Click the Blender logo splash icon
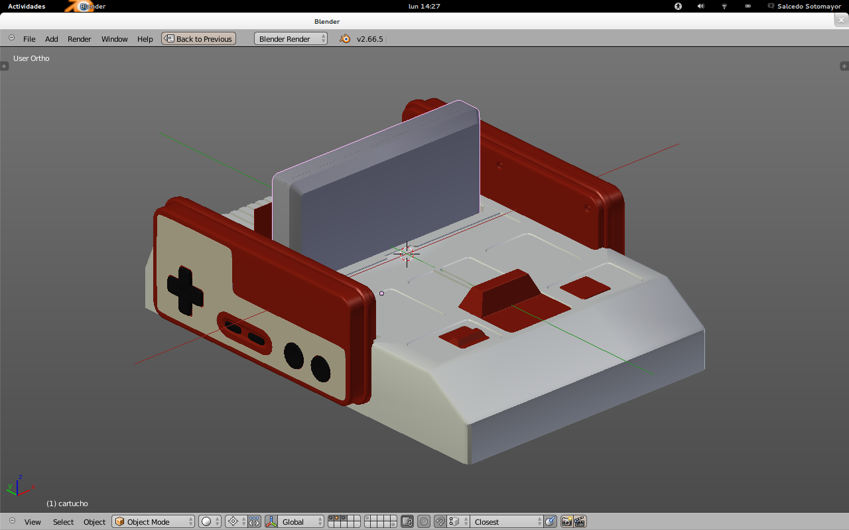The image size is (849, 530). (x=345, y=39)
